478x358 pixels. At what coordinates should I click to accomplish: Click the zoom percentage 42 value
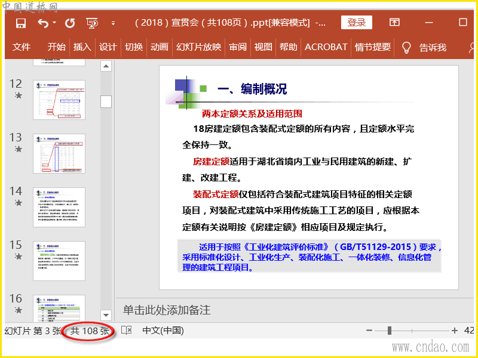pos(469,331)
